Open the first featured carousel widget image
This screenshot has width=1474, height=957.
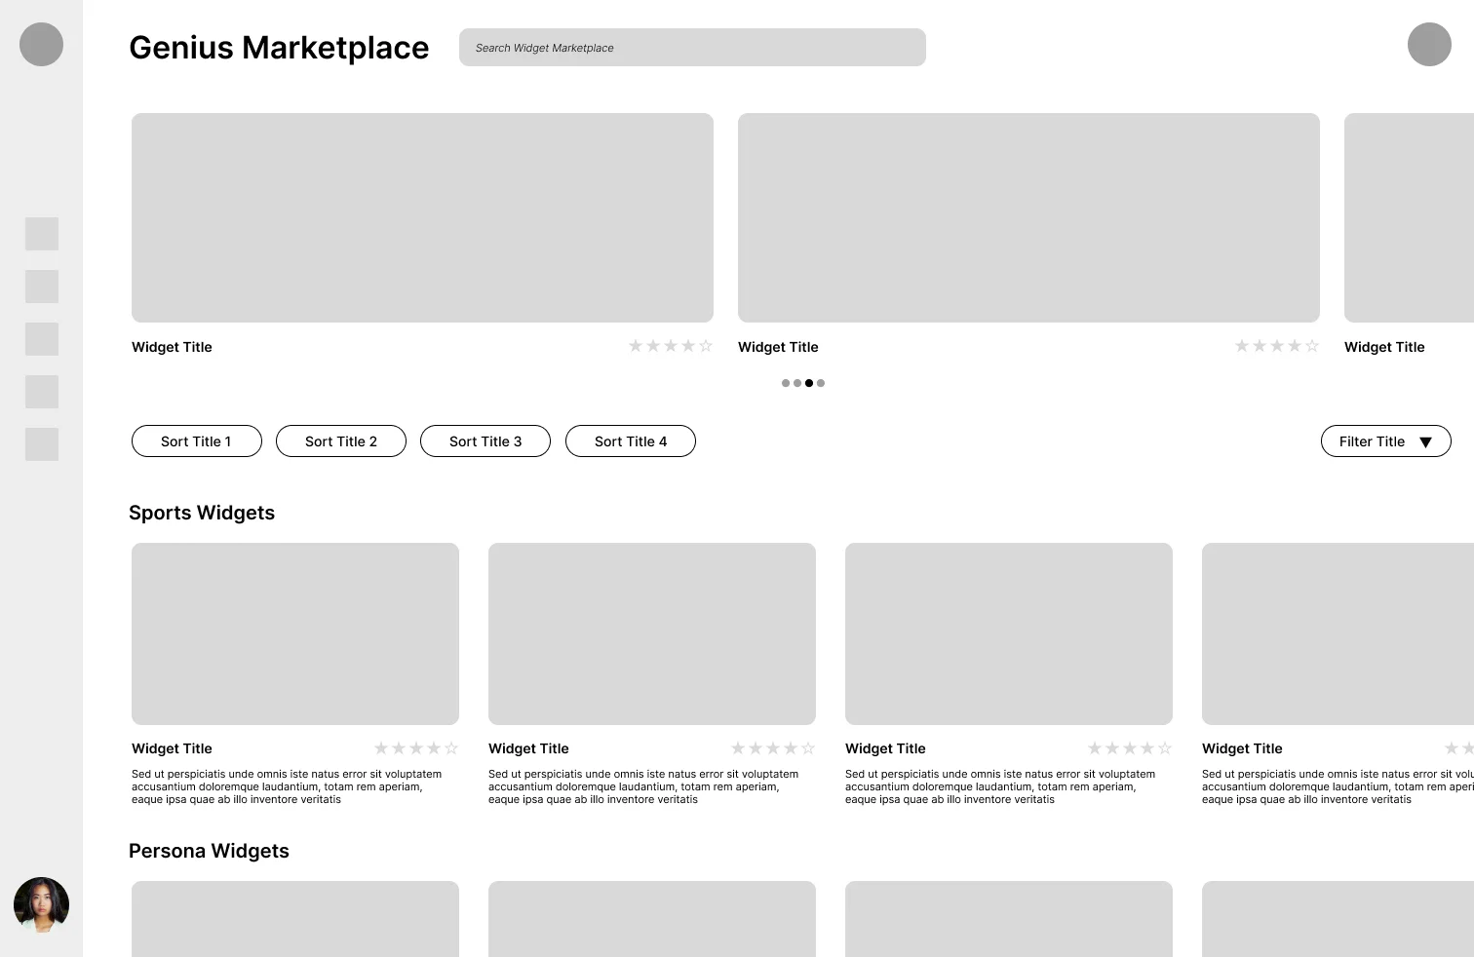coord(422,217)
